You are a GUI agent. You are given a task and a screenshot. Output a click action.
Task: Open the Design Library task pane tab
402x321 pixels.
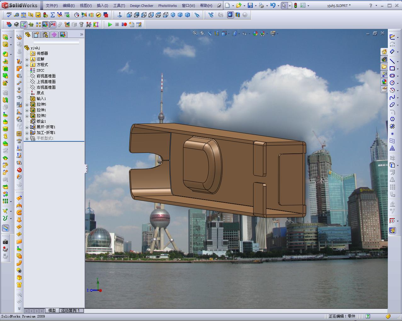pyautogui.click(x=384, y=59)
